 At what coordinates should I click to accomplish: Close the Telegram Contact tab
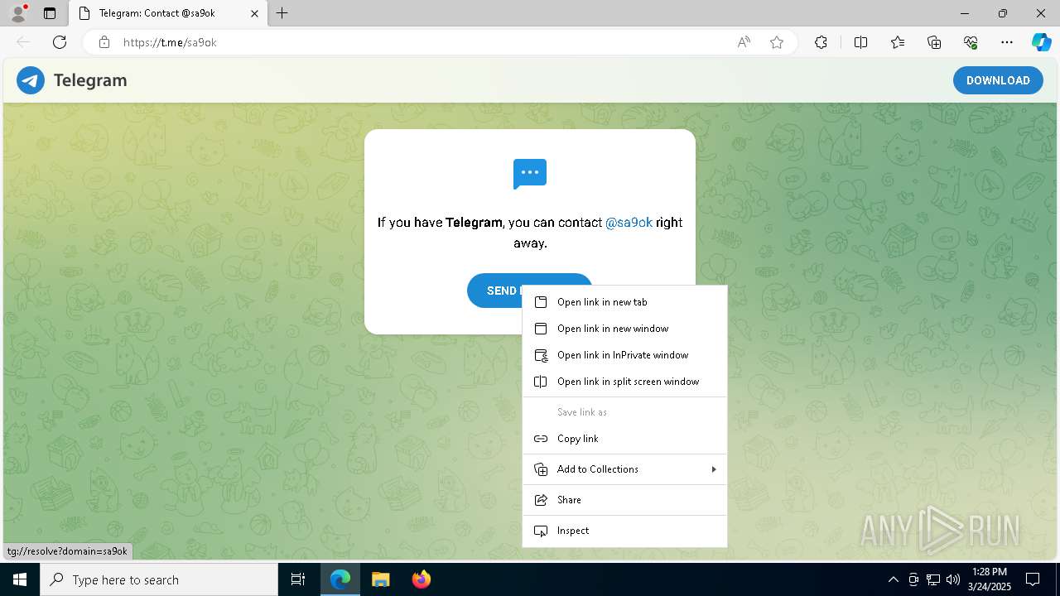(254, 13)
